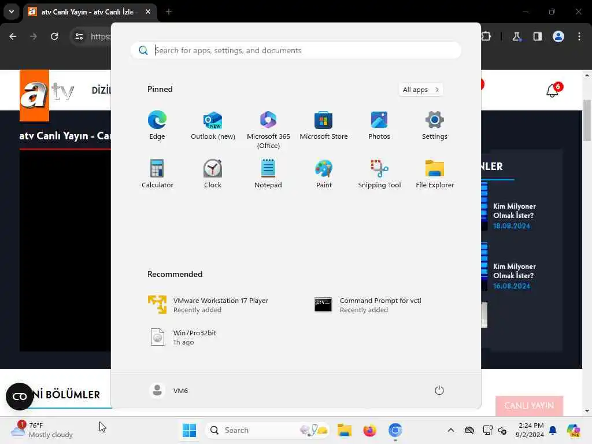The image size is (592, 444).
Task: Open the Edge pinned app
Action: click(x=157, y=125)
